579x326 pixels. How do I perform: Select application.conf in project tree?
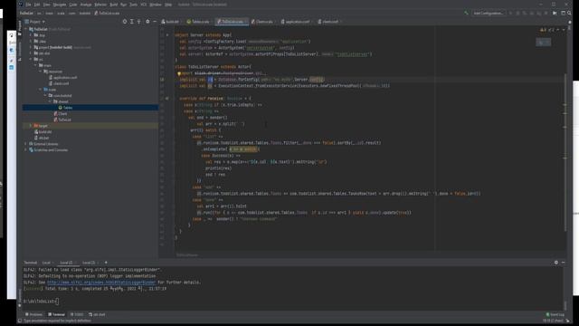click(62, 78)
